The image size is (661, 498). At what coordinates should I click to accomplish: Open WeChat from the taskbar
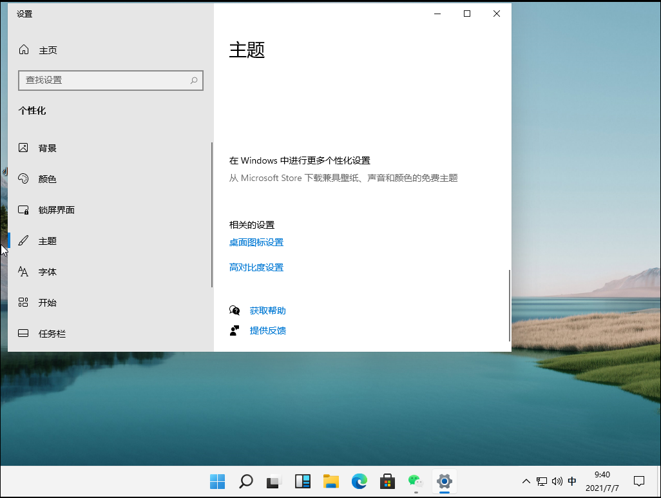(x=416, y=481)
